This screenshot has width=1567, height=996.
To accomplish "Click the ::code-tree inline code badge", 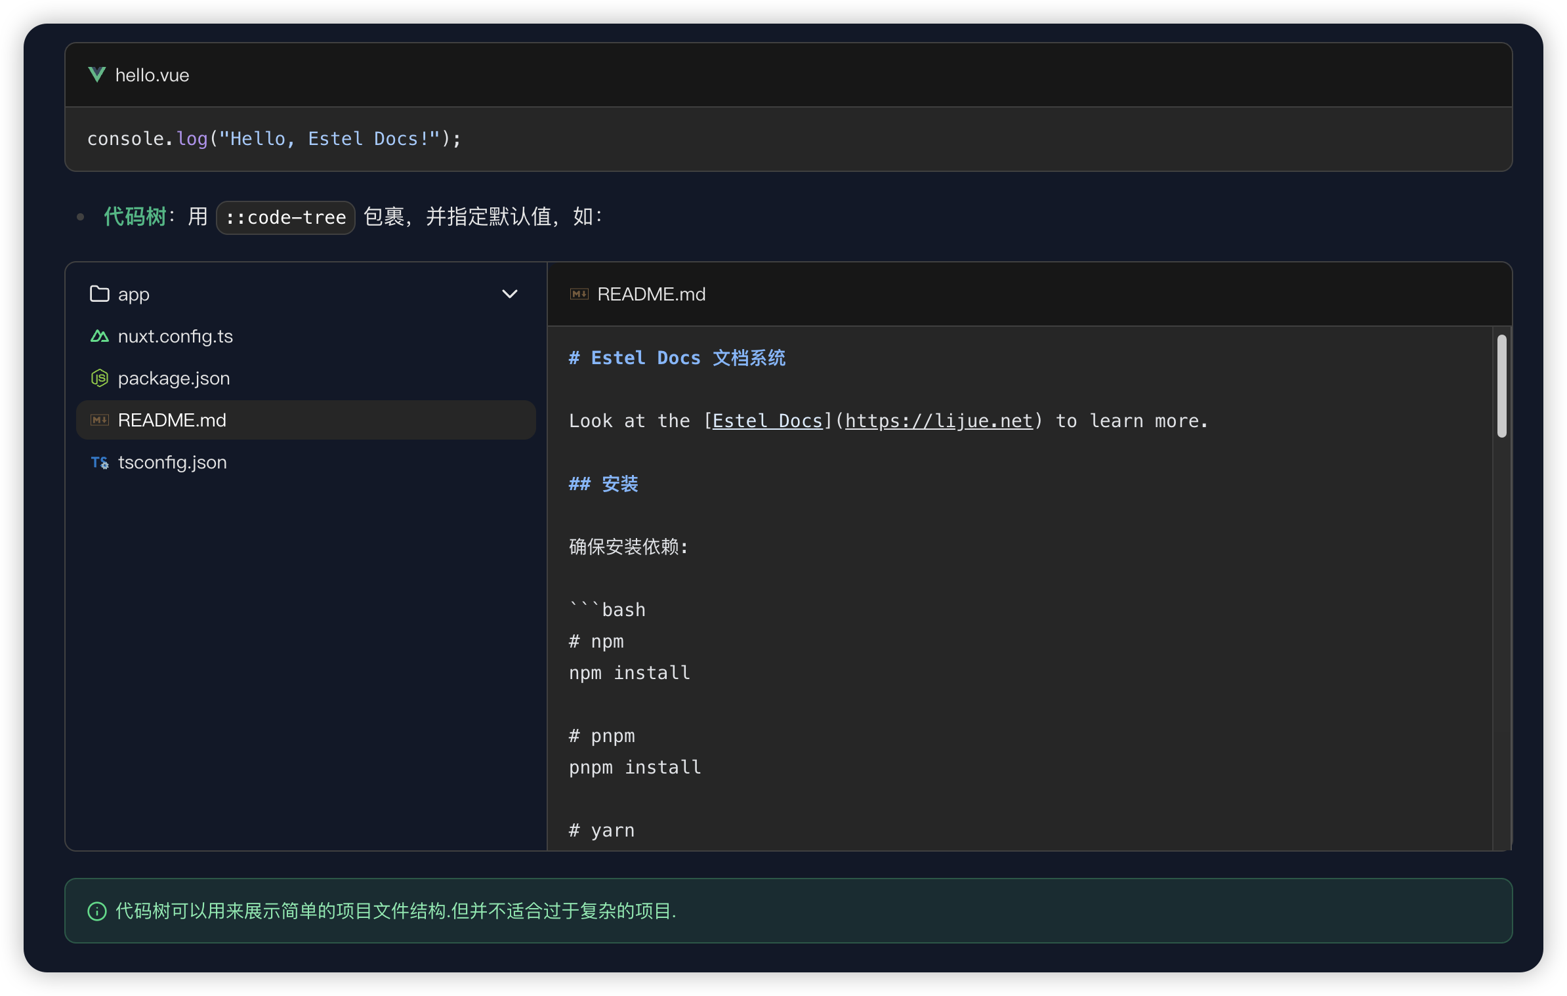I will pos(285,217).
